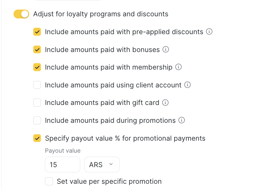
Task: Click info icon beside pre-applied discounts
Action: [x=209, y=32]
